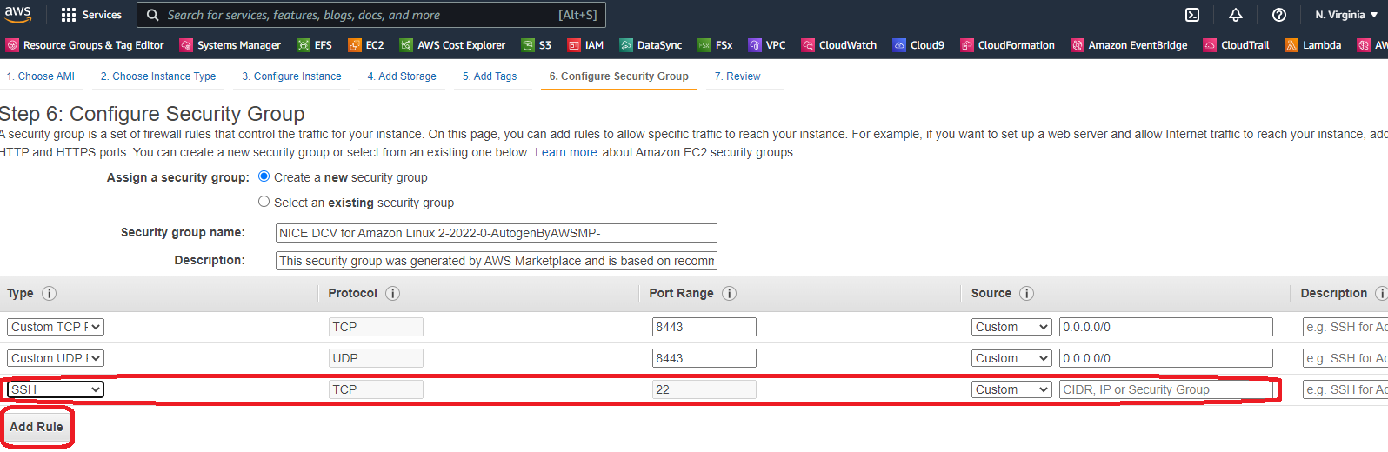Go to step 2 Choose Instance Type

click(x=158, y=76)
